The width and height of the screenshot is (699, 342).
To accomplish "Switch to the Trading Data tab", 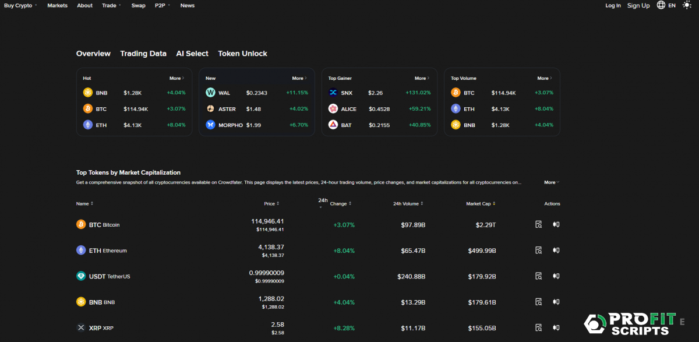I will [143, 54].
